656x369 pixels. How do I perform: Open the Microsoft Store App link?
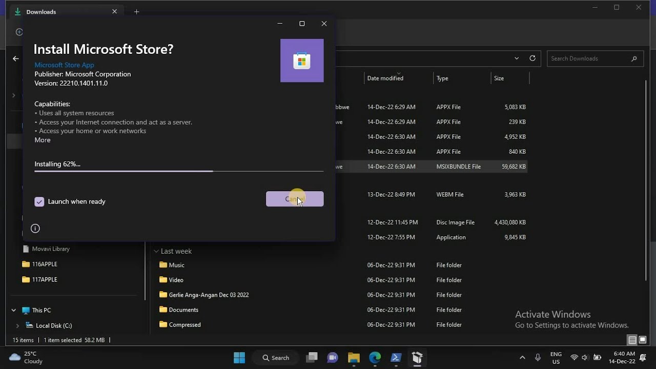pos(64,65)
